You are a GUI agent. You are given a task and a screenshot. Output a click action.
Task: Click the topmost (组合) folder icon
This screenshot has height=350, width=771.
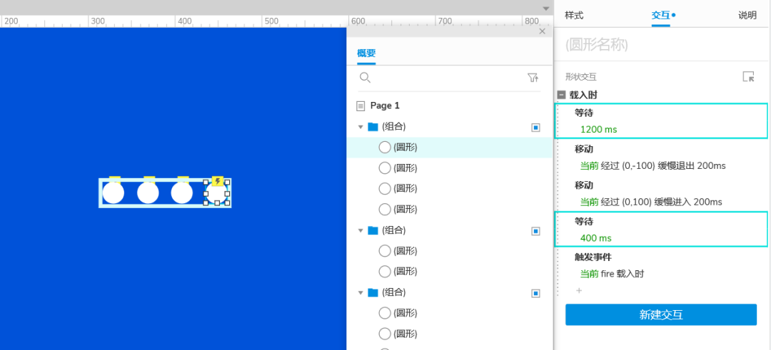[373, 127]
